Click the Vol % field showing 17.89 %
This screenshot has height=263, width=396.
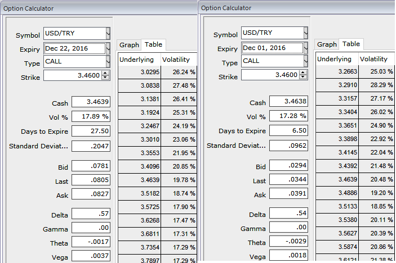pyautogui.click(x=91, y=116)
